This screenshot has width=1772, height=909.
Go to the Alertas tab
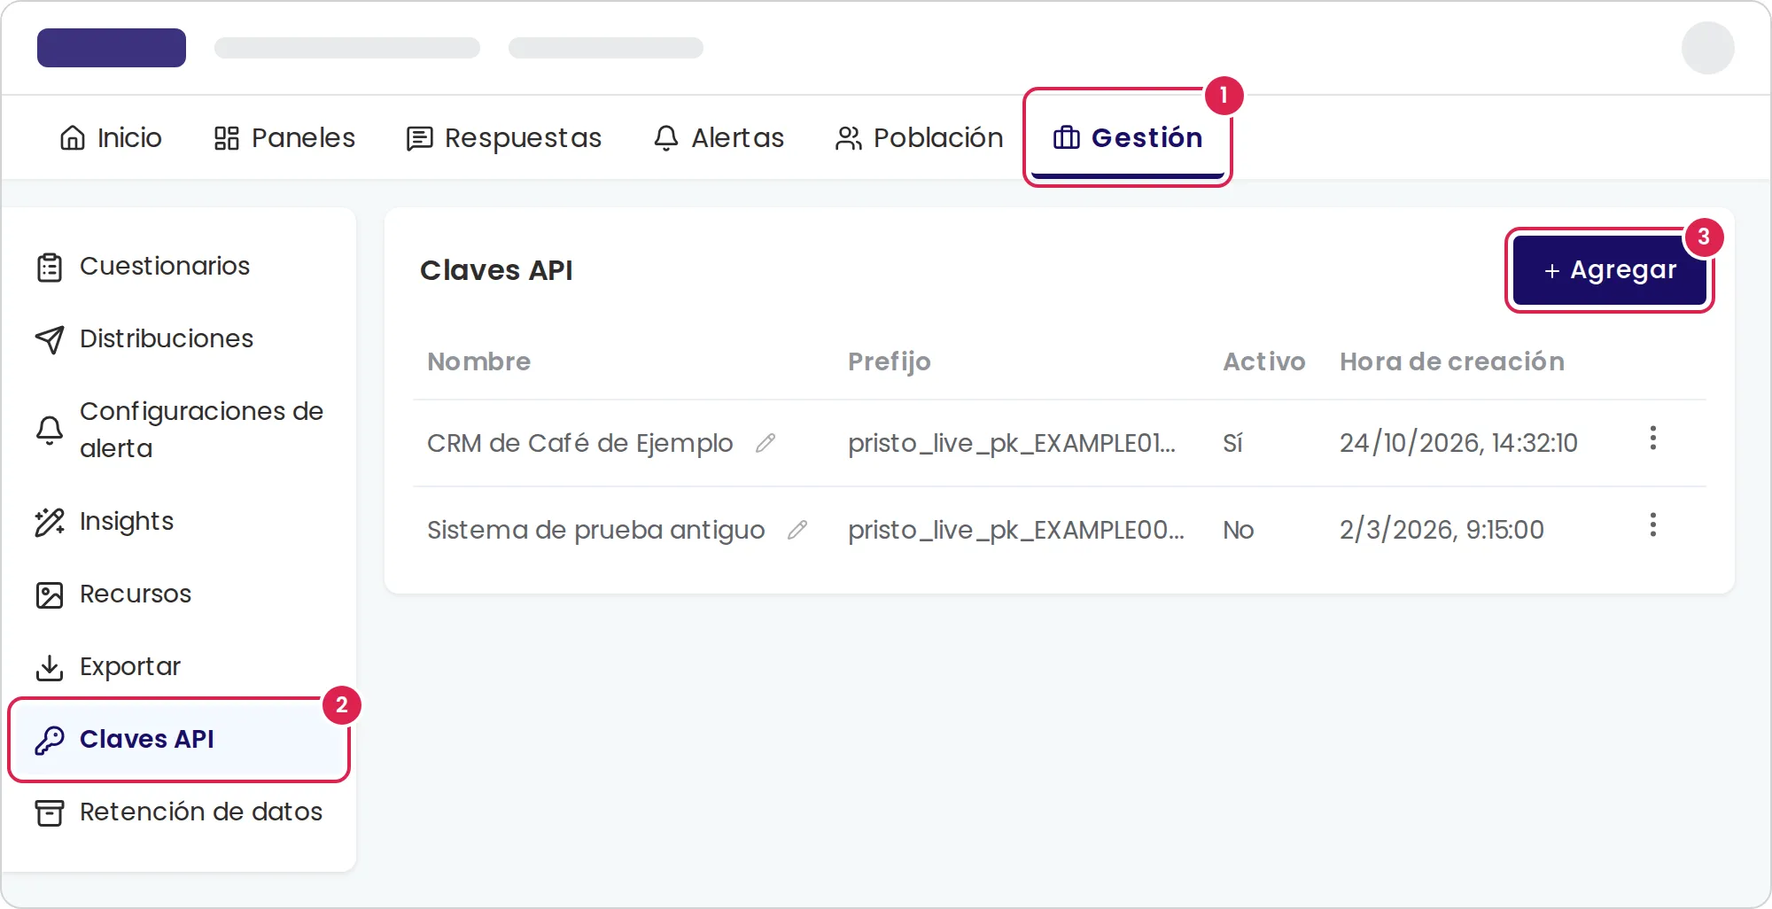(x=719, y=138)
